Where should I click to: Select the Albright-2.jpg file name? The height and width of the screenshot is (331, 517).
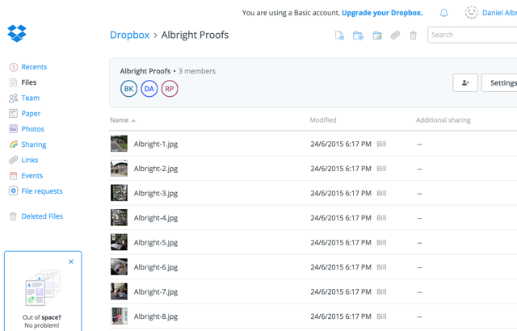tap(156, 169)
